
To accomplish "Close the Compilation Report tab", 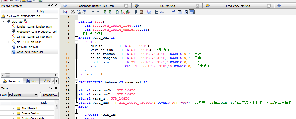I will click(x=126, y=6).
